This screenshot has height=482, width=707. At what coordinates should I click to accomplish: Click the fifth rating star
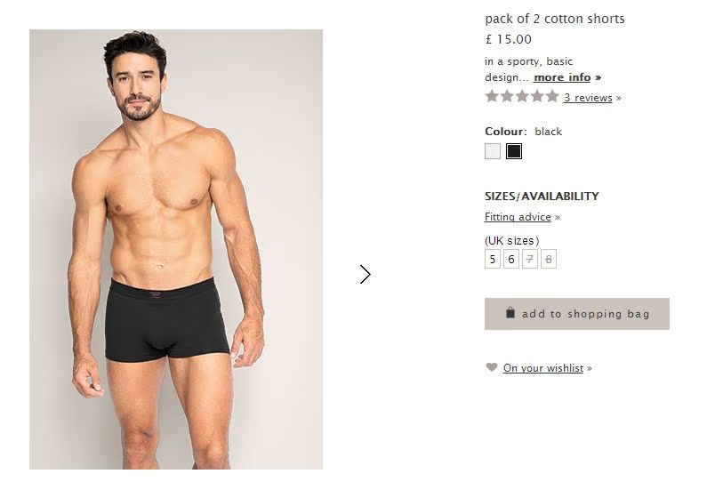552,96
